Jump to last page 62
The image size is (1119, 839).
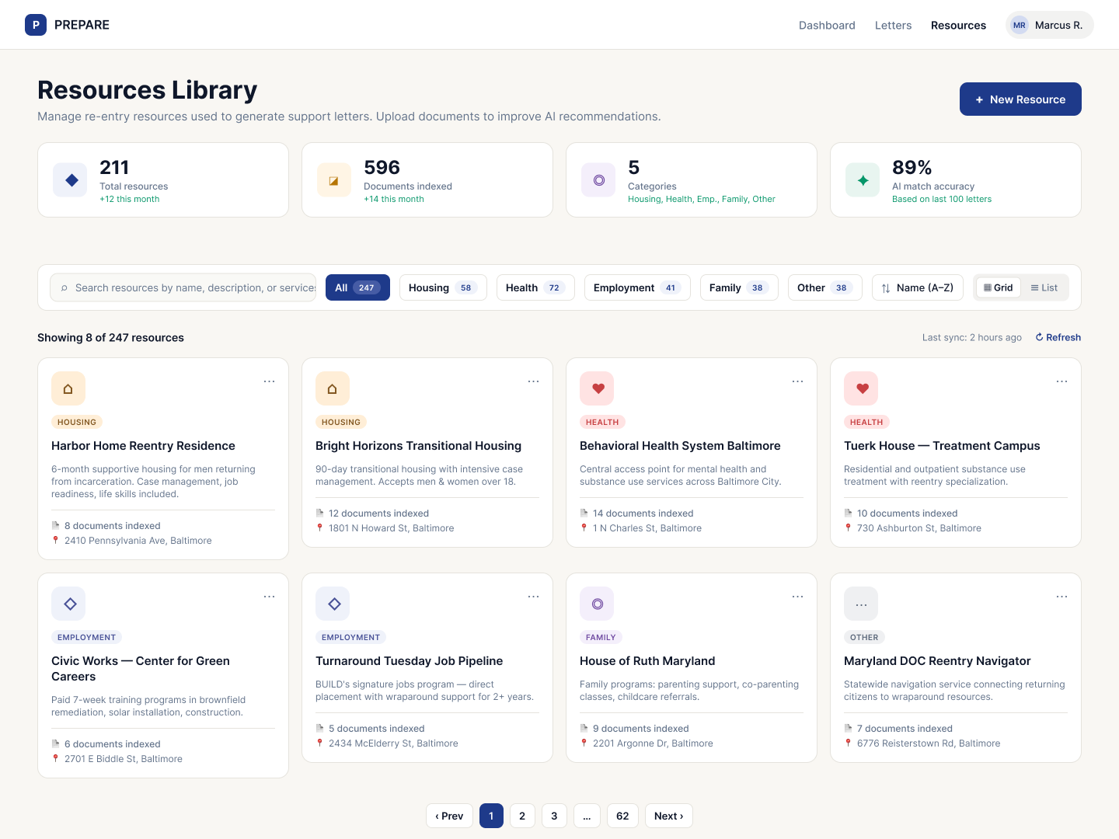pyautogui.click(x=622, y=816)
